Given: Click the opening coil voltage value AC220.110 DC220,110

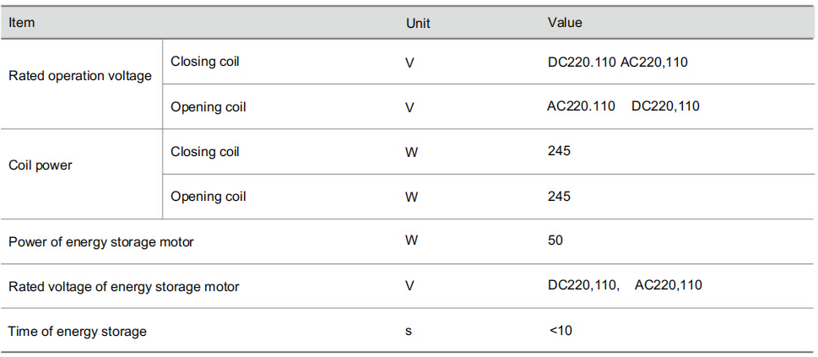Looking at the screenshot, I should (623, 106).
